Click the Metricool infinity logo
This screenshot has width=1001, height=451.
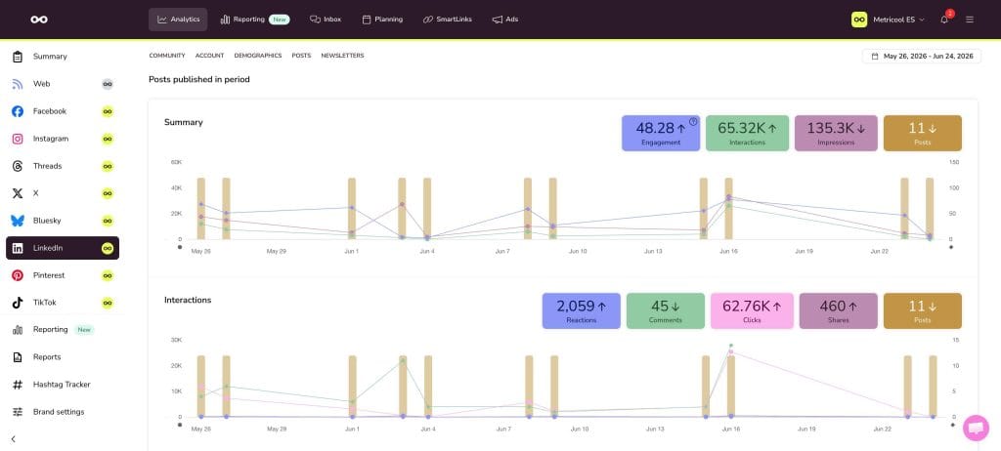tap(39, 20)
